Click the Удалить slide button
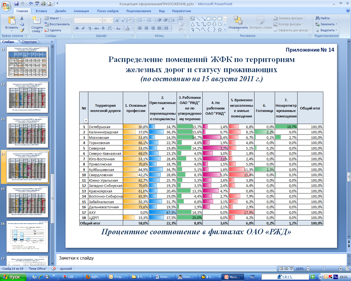Image resolution: width=351 pixels, height=281 pixels. coord(53,30)
